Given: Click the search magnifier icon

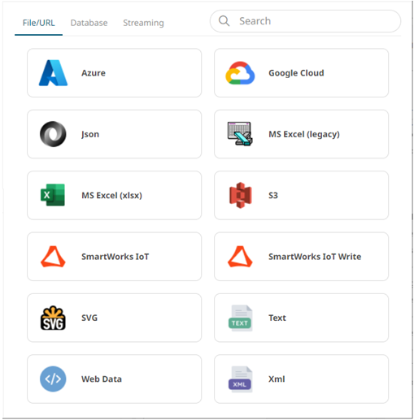Looking at the screenshot, I should [224, 21].
